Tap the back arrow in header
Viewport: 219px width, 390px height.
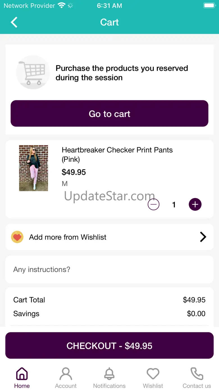coord(14,22)
